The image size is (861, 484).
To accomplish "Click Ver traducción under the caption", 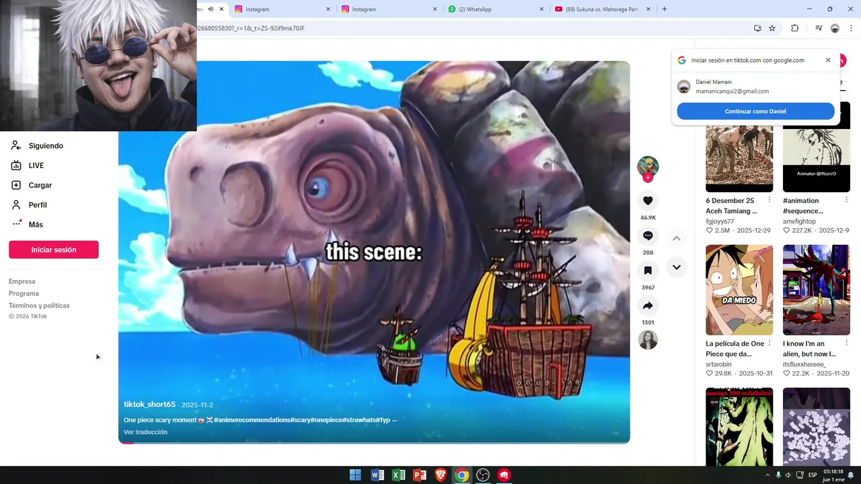I will (145, 432).
